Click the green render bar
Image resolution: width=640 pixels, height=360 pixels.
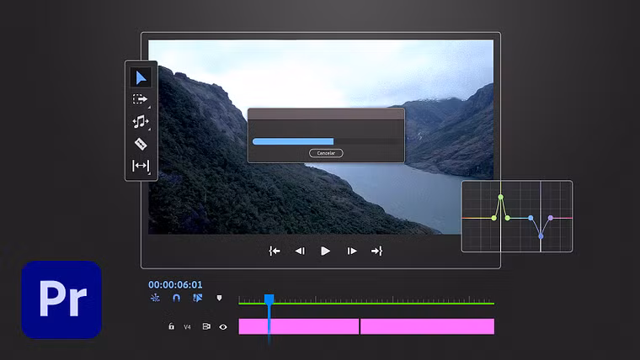click(x=366, y=304)
